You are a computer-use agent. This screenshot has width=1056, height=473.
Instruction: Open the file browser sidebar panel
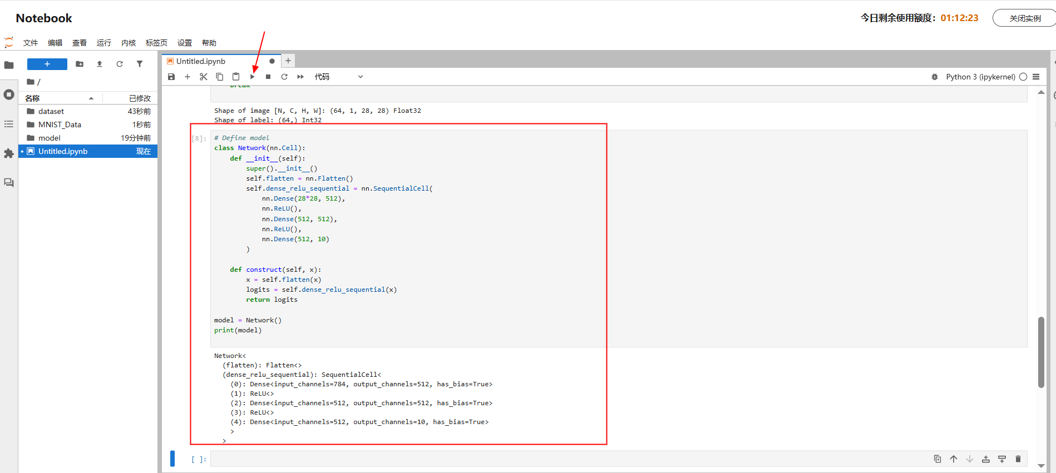(x=9, y=65)
